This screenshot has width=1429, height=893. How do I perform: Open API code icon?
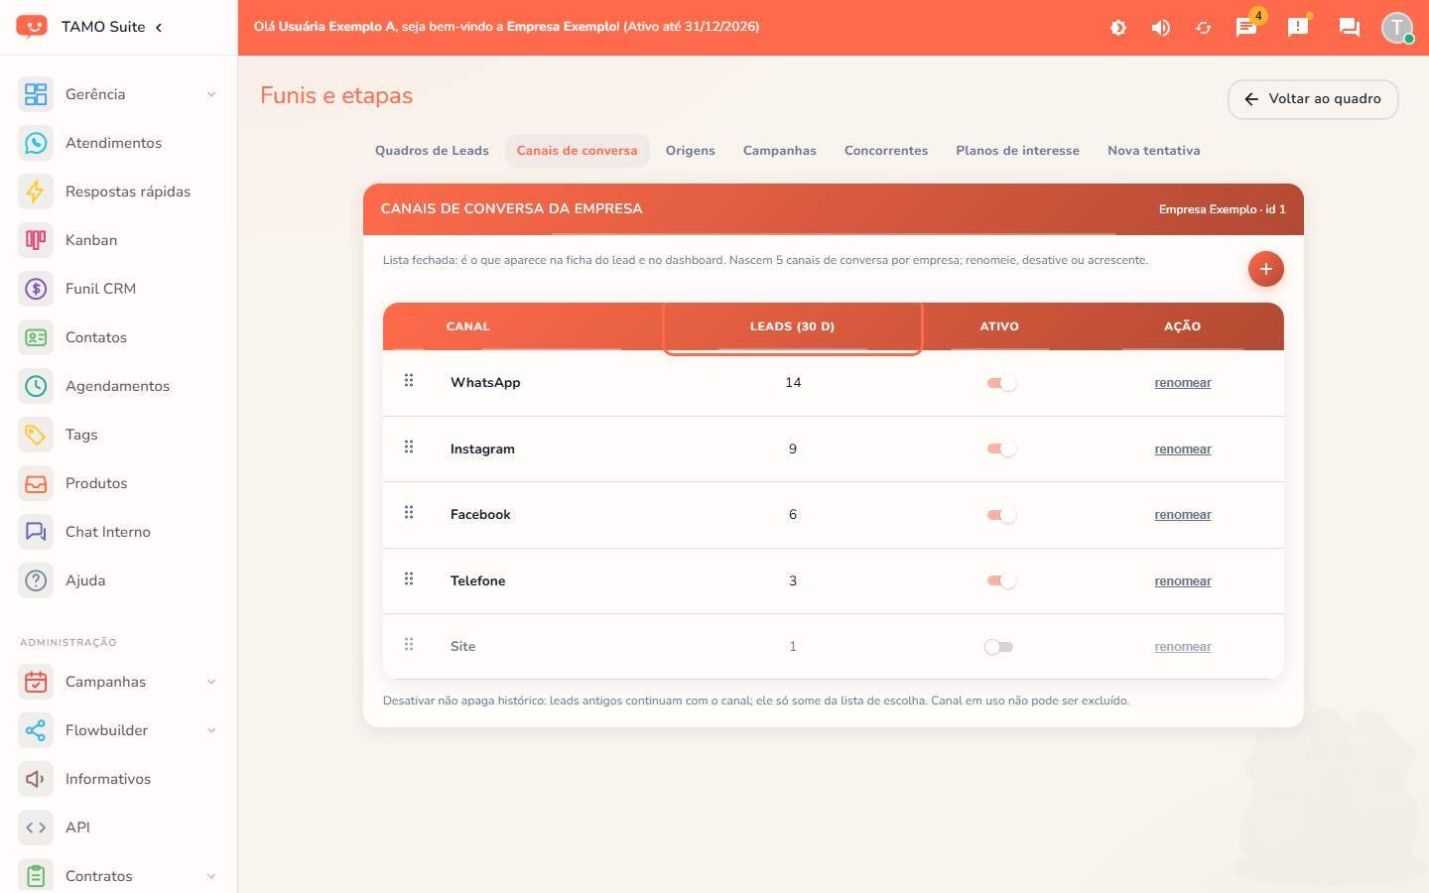36,828
